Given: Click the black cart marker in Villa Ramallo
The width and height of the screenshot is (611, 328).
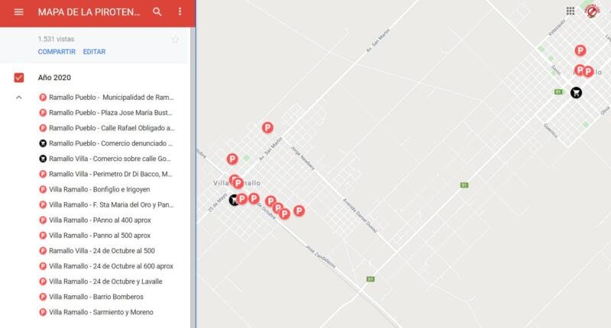Looking at the screenshot, I should tap(234, 200).
